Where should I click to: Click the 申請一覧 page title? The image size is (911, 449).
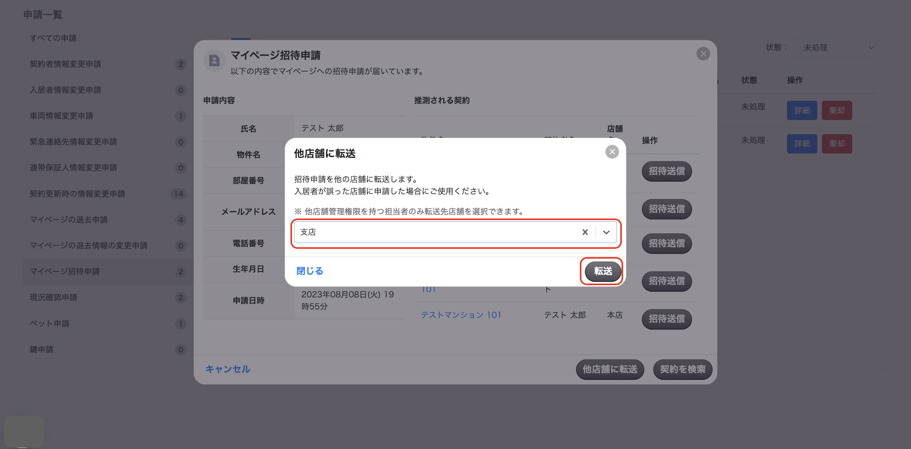43,15
